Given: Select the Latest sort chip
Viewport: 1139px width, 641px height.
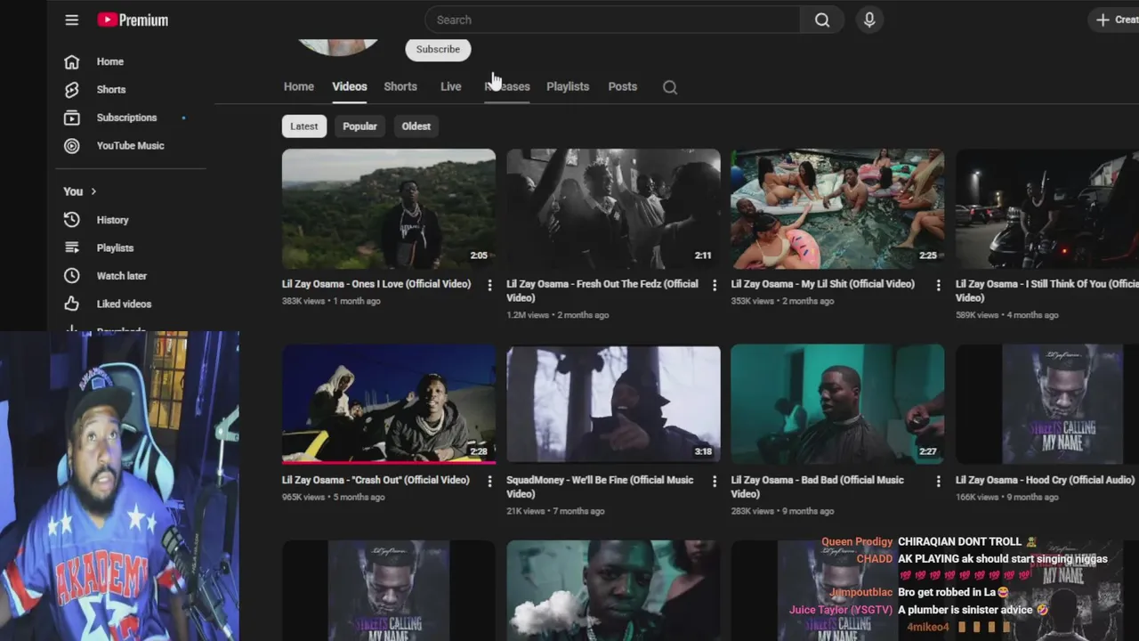Looking at the screenshot, I should tap(303, 126).
